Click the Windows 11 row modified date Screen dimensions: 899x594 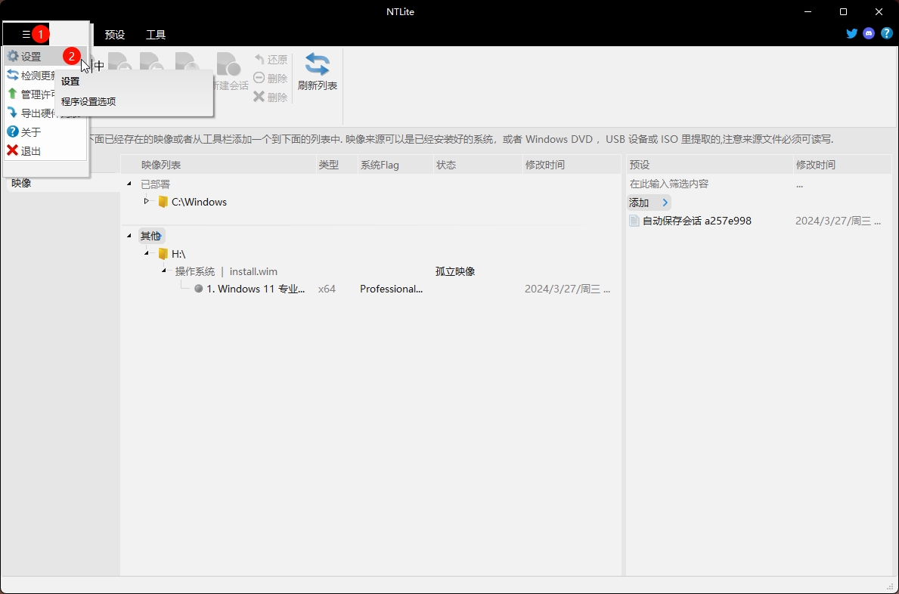pyautogui.click(x=567, y=289)
